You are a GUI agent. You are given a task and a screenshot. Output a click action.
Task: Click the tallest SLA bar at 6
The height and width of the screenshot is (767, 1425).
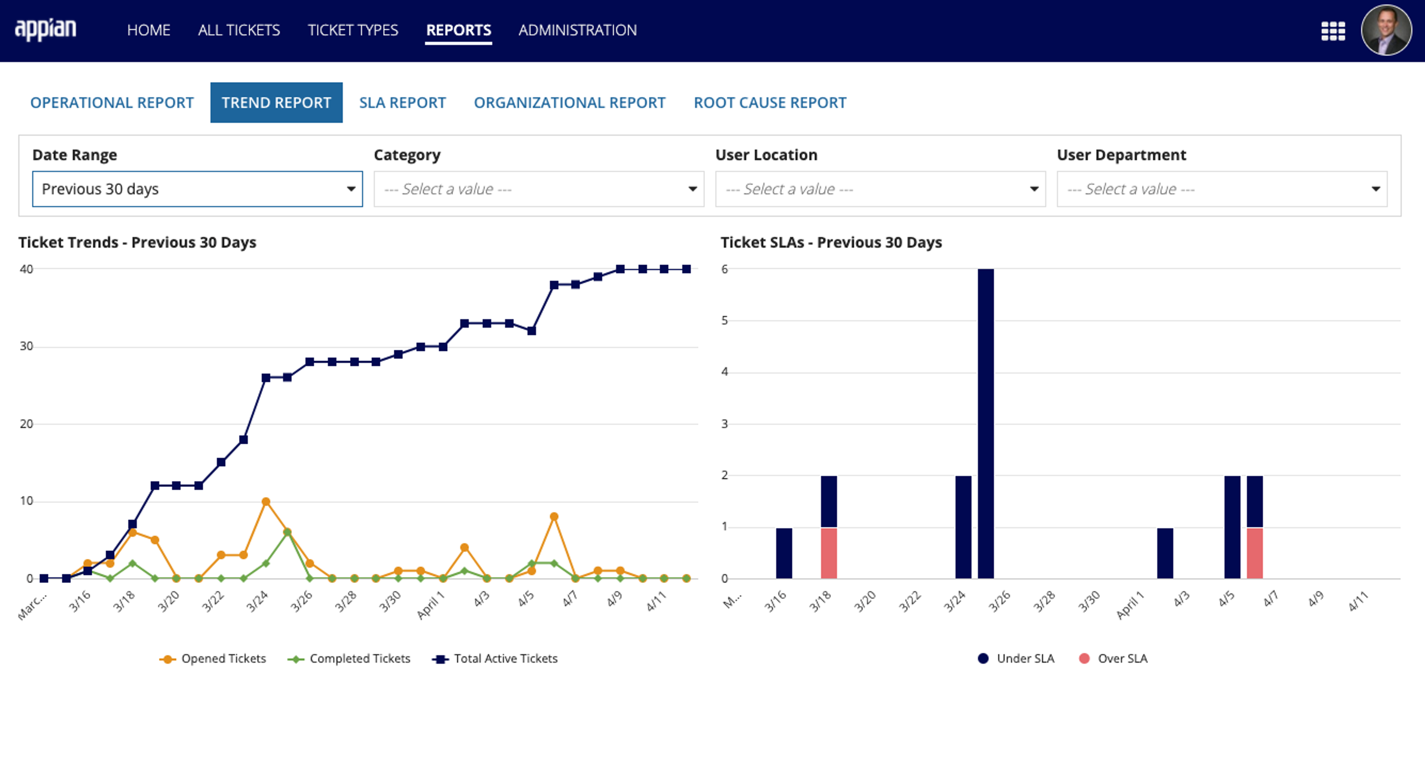tap(985, 424)
